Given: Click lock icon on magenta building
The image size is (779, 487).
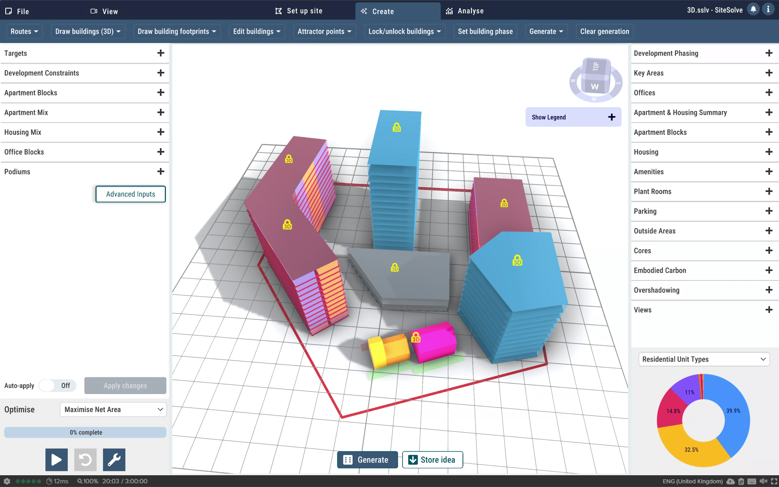Looking at the screenshot, I should (416, 337).
